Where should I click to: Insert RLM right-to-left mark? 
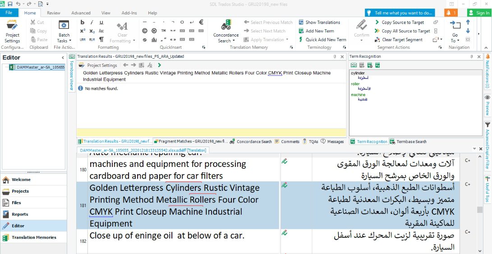click(92, 40)
